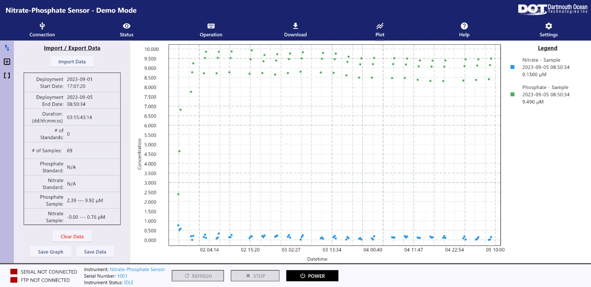Click the Save Data button

[95, 252]
